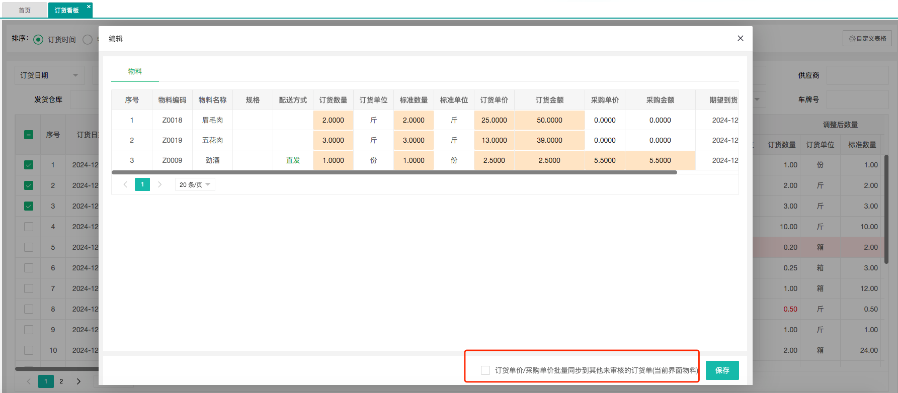898x393 pixels.
Task: Uncheck the row 1 checkbox
Action: point(29,165)
